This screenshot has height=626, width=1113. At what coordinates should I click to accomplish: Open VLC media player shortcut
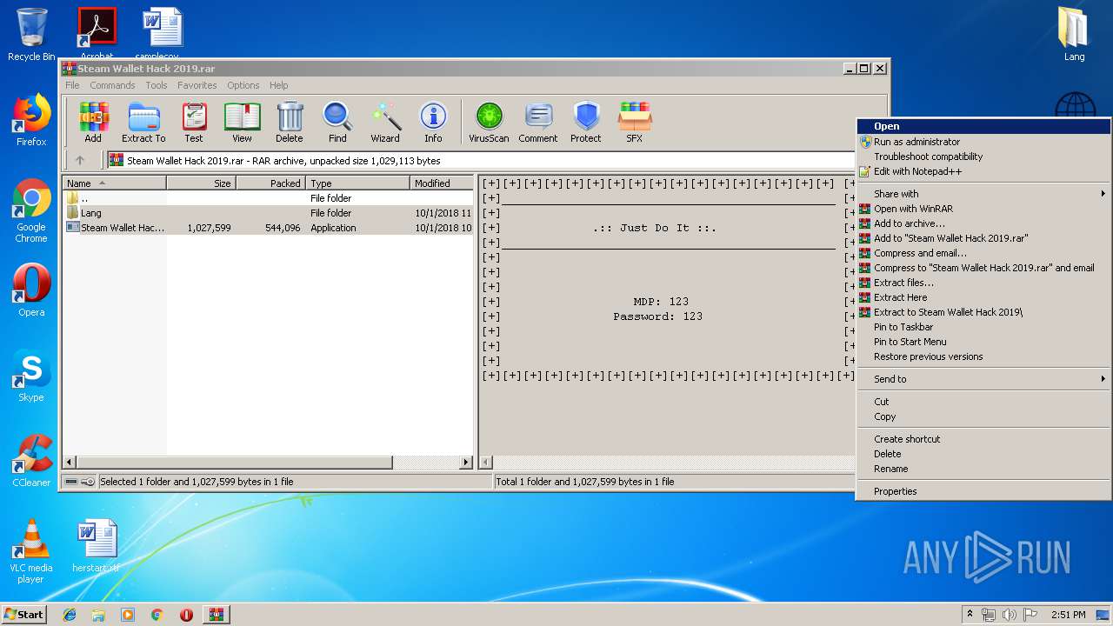coord(31,551)
